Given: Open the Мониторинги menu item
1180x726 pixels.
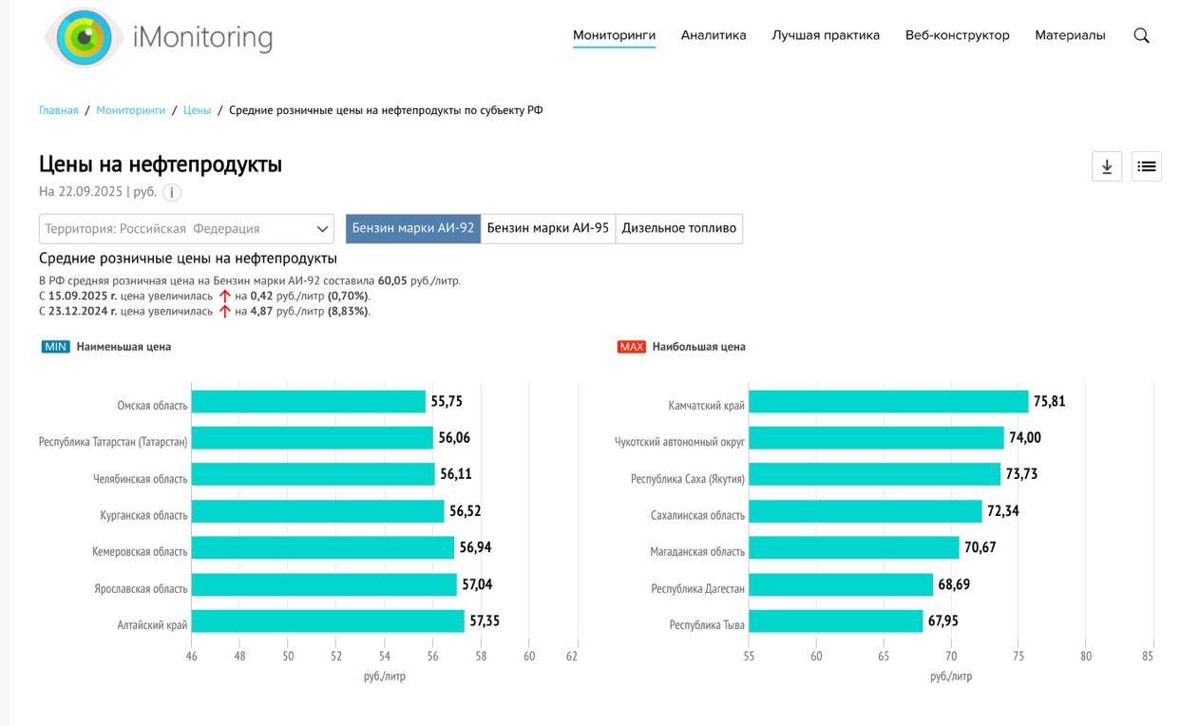Looking at the screenshot, I should pos(614,35).
